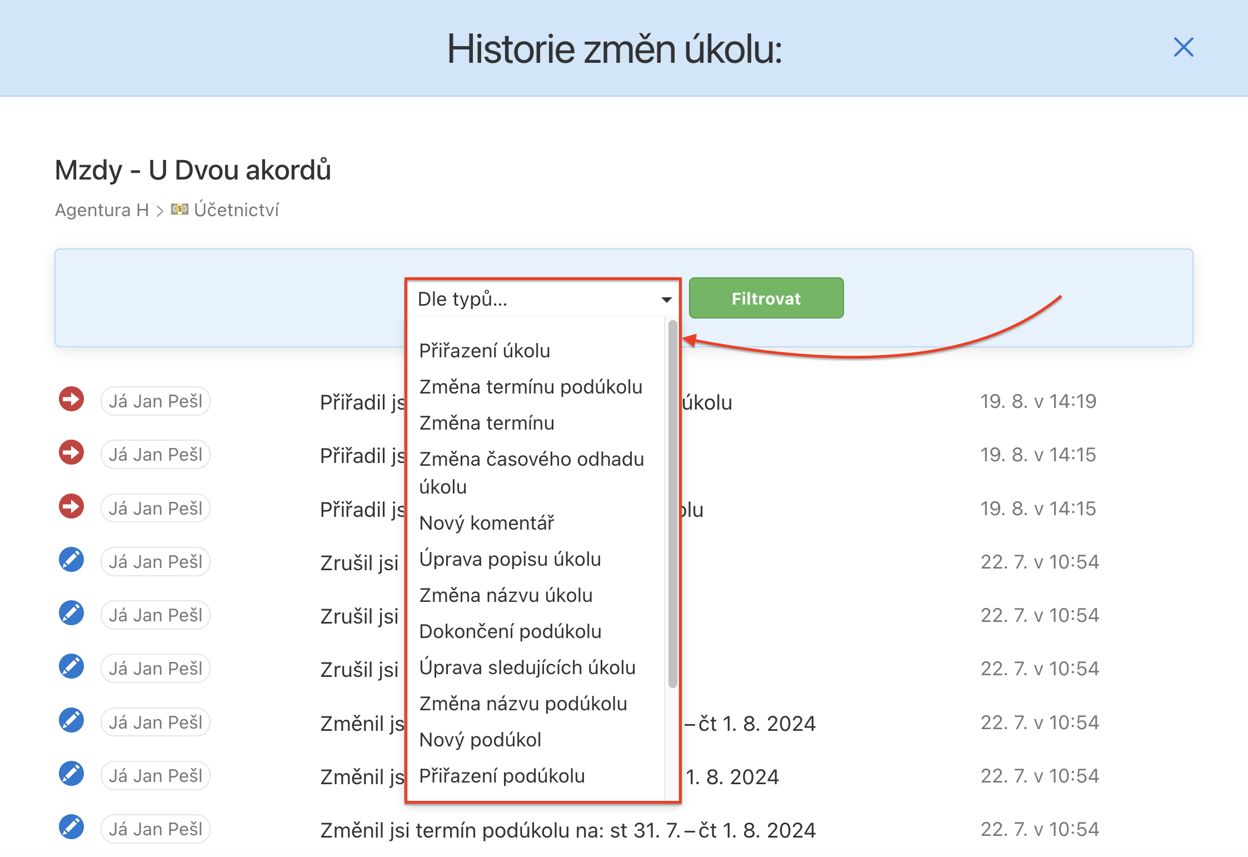Select Dokončení podúkolu option

pyautogui.click(x=510, y=631)
